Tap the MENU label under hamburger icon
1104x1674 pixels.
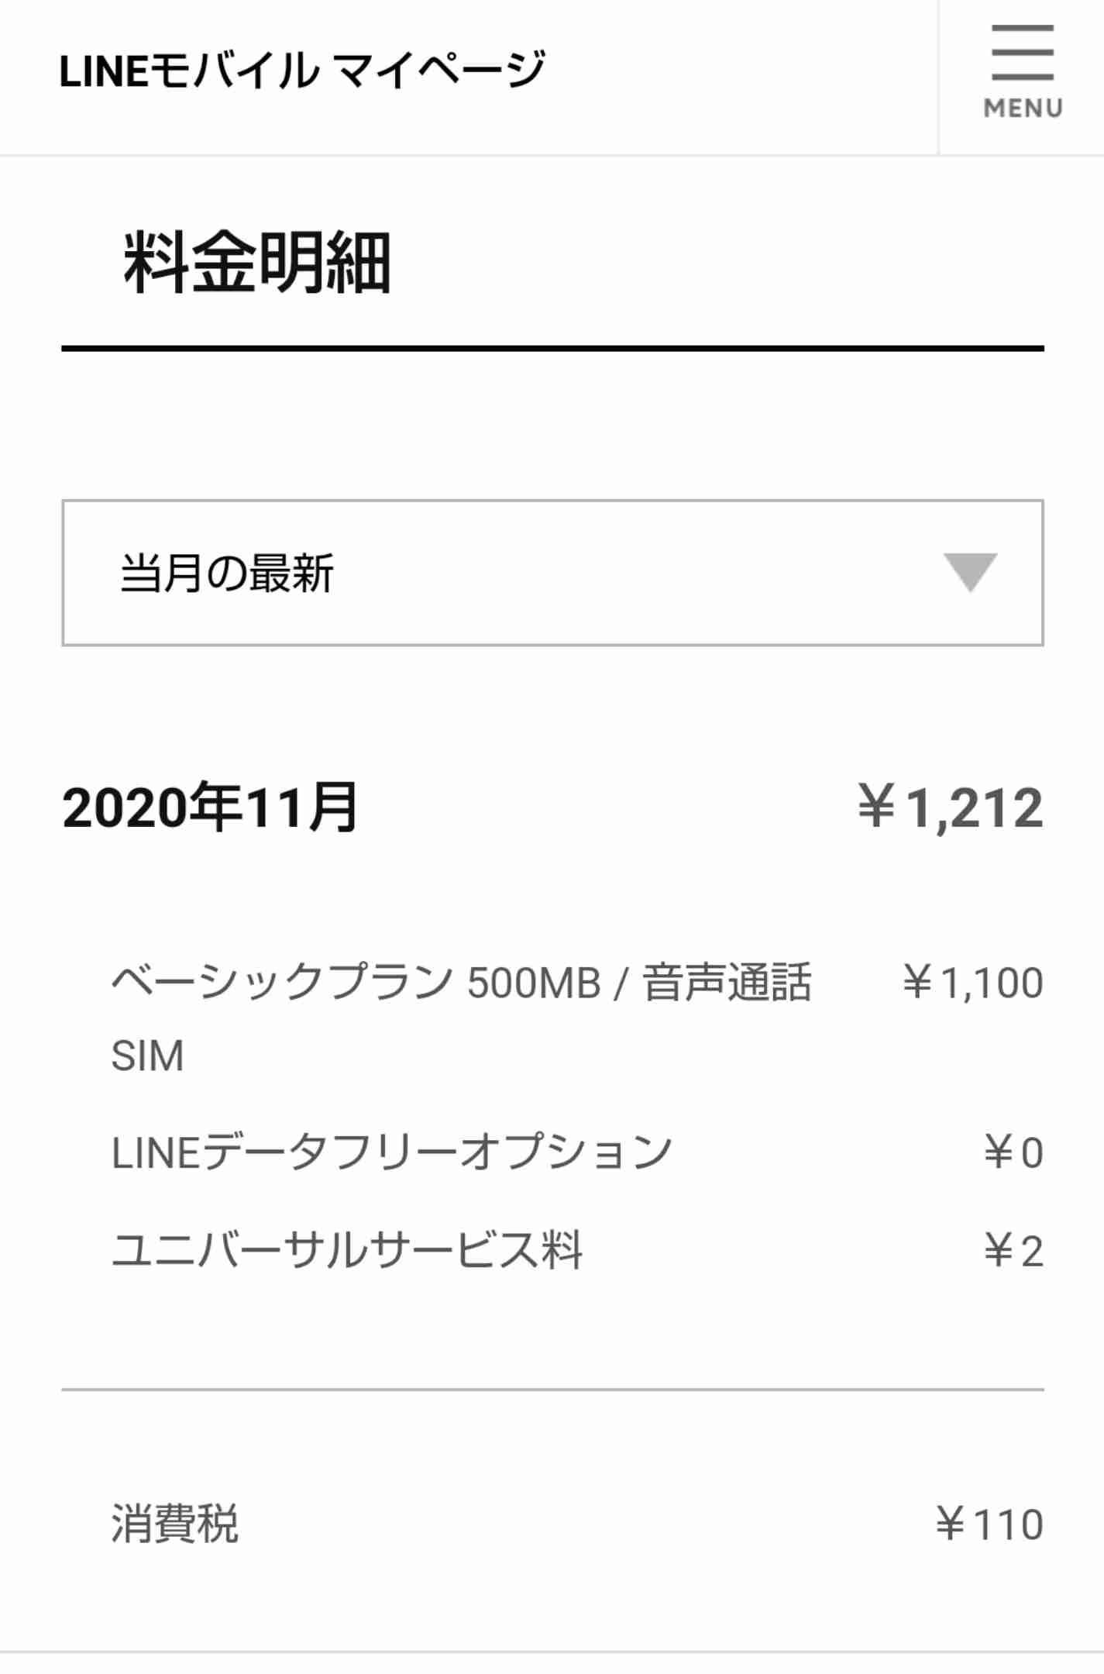tap(1023, 108)
